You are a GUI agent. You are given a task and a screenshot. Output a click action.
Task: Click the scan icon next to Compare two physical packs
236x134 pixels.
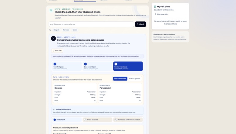click(53, 39)
